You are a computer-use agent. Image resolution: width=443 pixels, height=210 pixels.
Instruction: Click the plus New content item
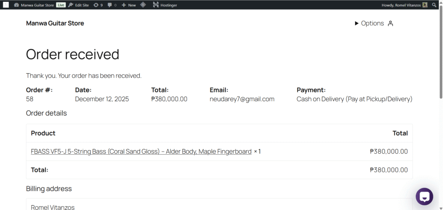(128, 5)
